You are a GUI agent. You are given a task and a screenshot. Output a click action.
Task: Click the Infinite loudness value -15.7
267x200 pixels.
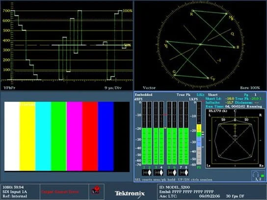pyautogui.click(x=229, y=102)
